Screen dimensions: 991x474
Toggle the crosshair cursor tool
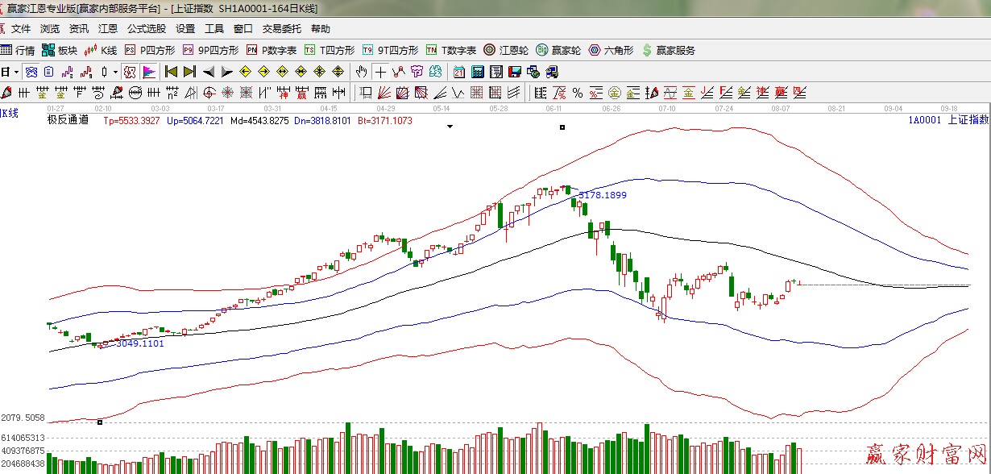coord(380,72)
